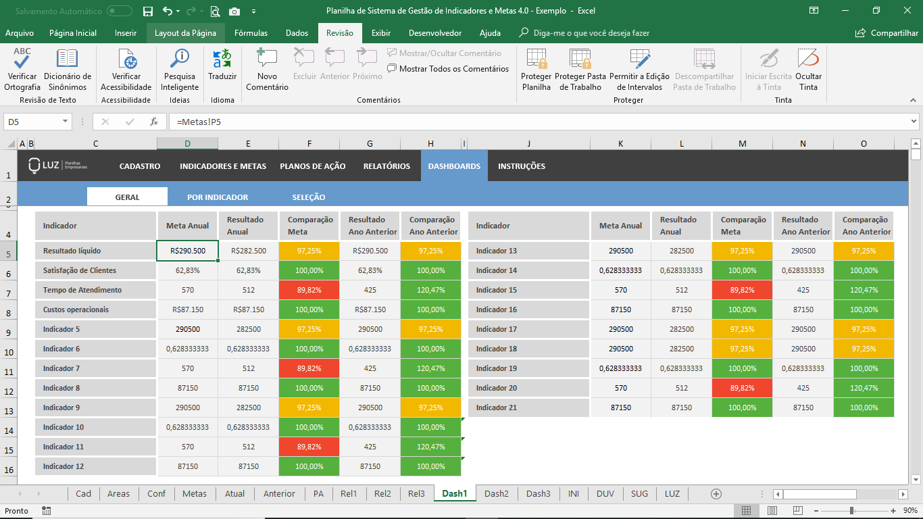The width and height of the screenshot is (923, 519).
Task: Click the RELATÓRIOS navigation link
Action: click(386, 166)
